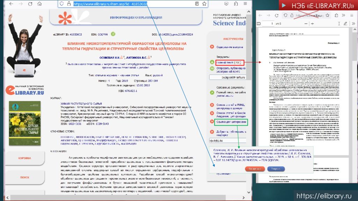Click red icon beside Ссылка для цитирования
This screenshot has width=358, height=201.
(x=212, y=121)
